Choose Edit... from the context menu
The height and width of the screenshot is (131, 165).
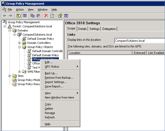point(60,62)
